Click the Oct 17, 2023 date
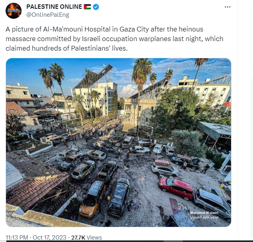 pyautogui.click(x=49, y=238)
